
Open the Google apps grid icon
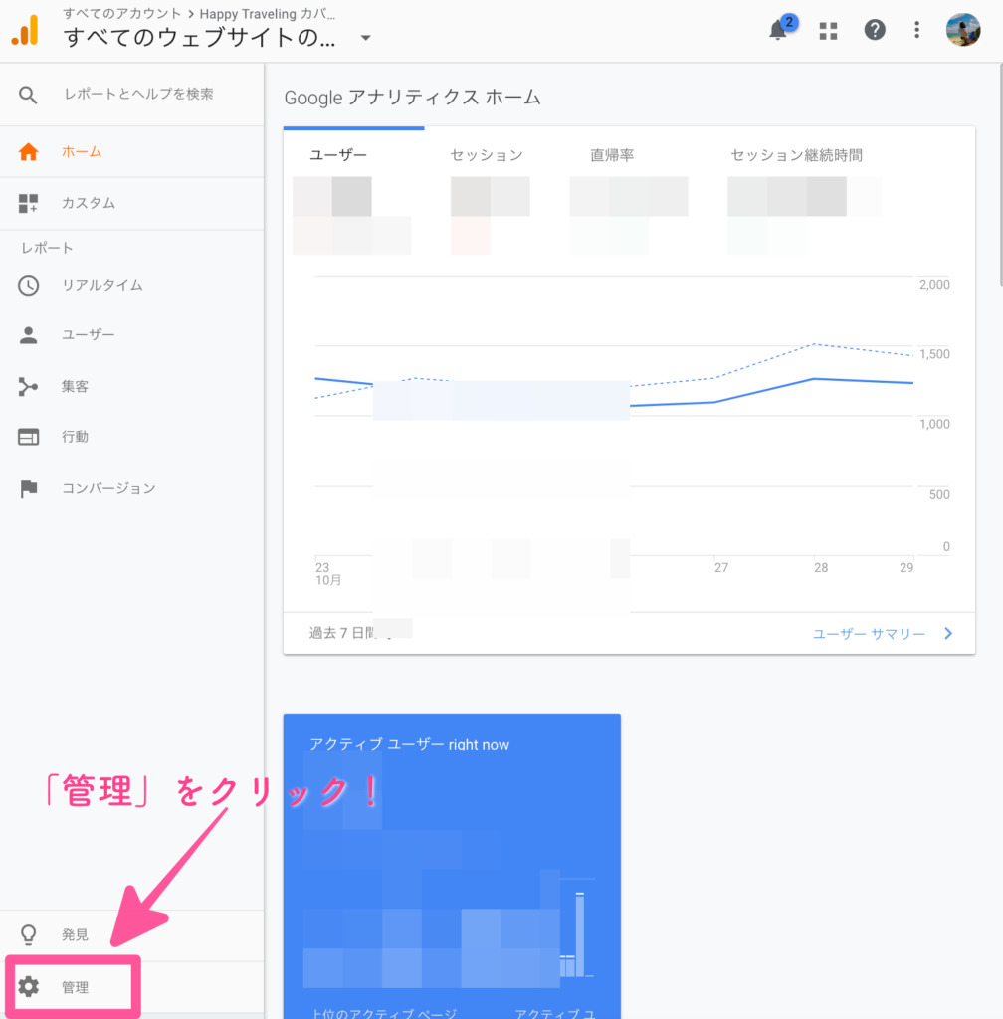pyautogui.click(x=828, y=31)
